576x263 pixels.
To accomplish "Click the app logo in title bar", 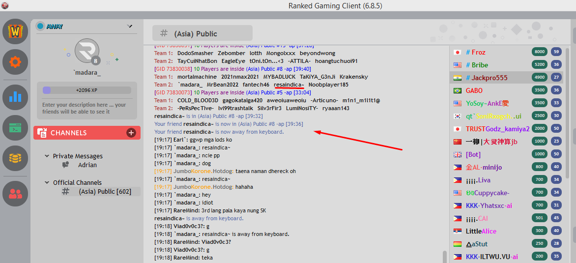I will (5, 5).
